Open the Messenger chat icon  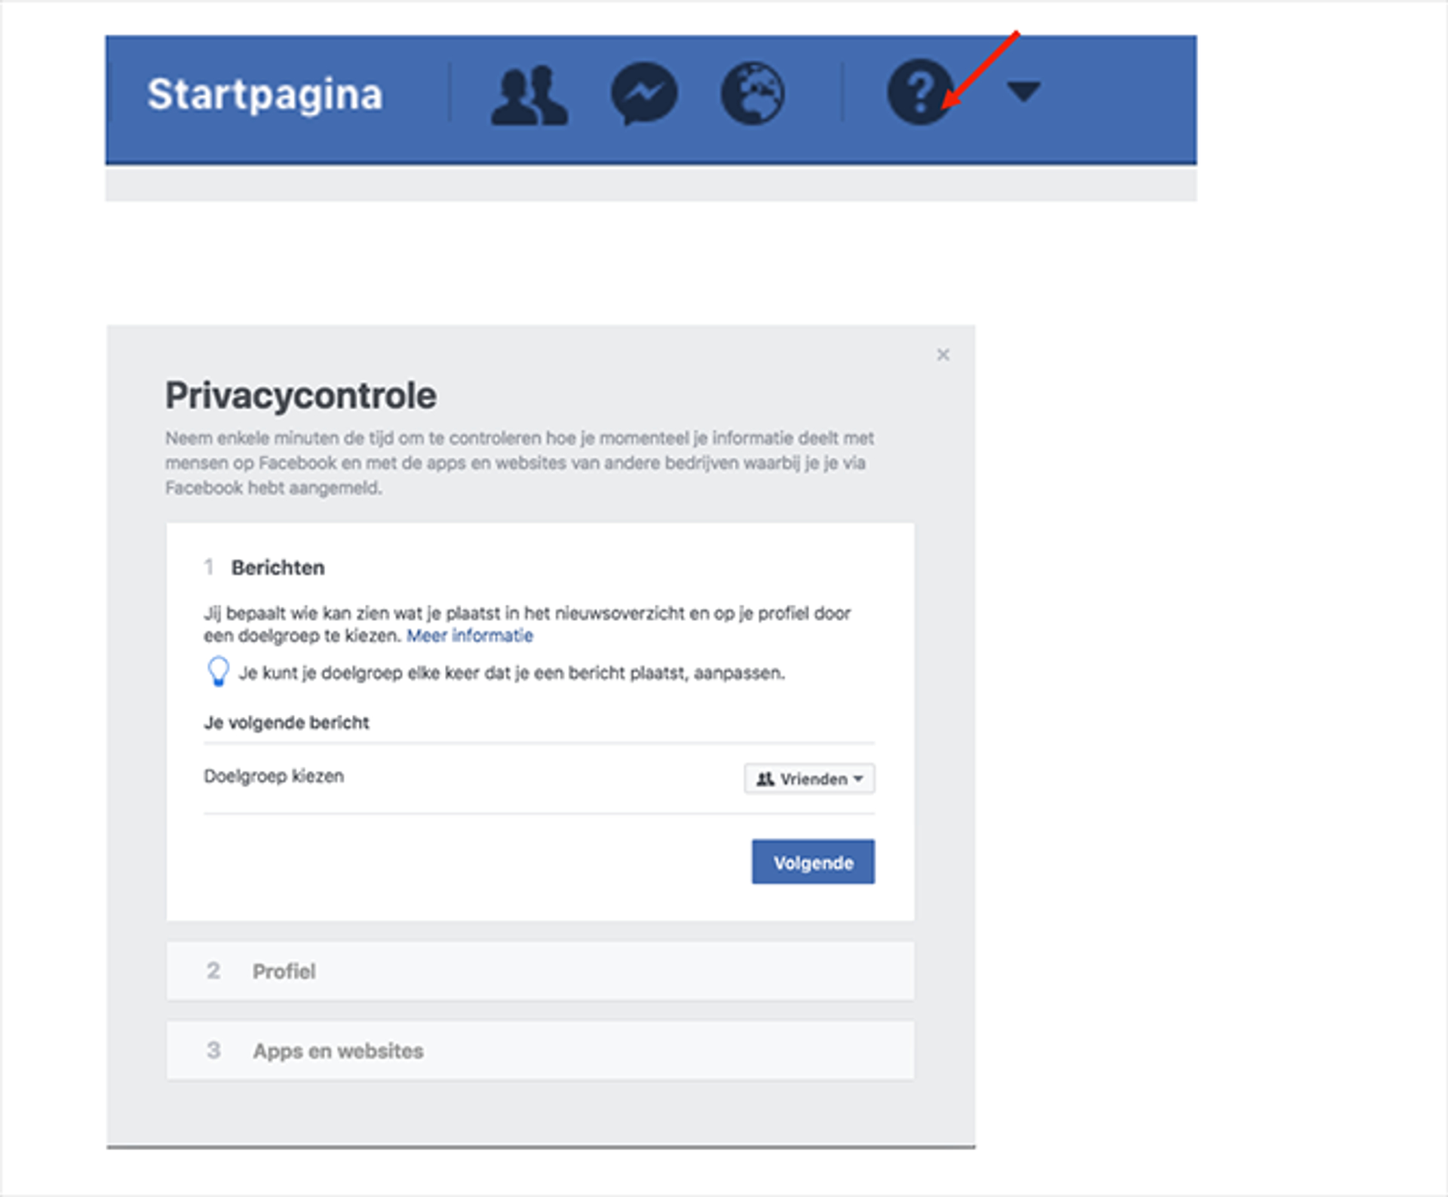pos(643,94)
